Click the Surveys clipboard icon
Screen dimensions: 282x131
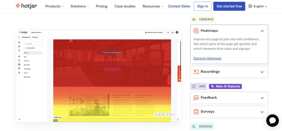pos(196,112)
